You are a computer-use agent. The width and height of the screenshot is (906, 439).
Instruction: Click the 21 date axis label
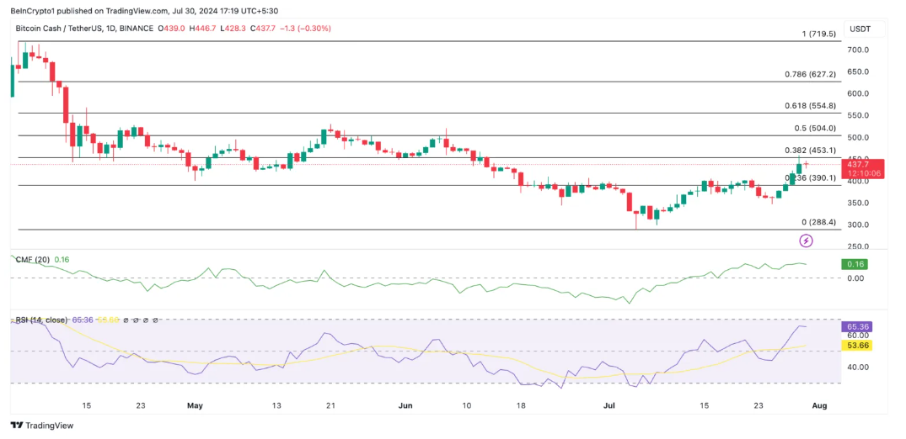[331, 405]
